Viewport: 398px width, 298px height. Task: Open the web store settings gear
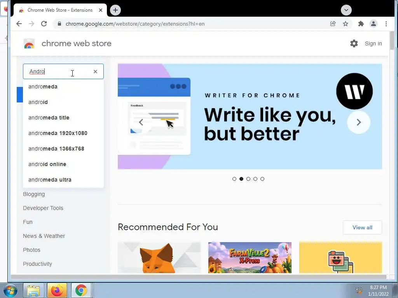(x=354, y=43)
